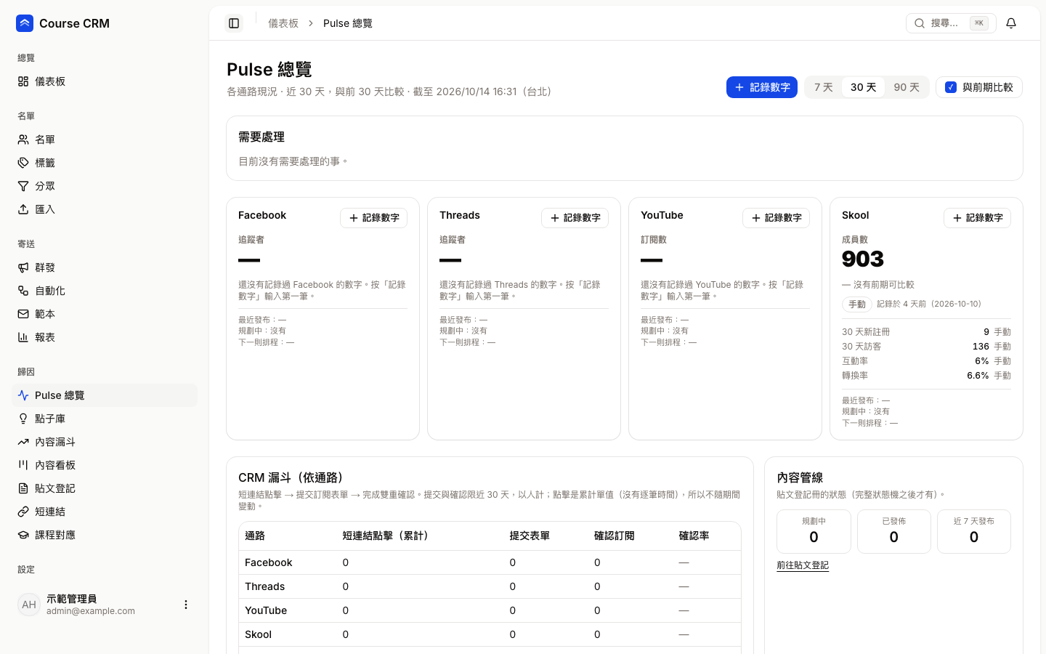Open Pulse 總覽 in the sidebar
1046x654 pixels.
(x=105, y=395)
